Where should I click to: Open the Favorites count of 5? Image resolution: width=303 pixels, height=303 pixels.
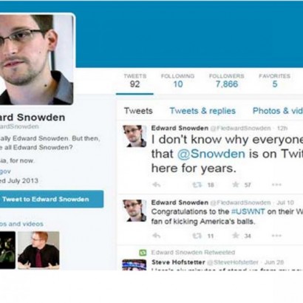[274, 81]
